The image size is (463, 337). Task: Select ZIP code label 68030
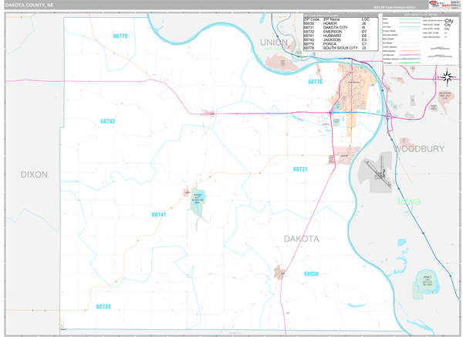311,274
